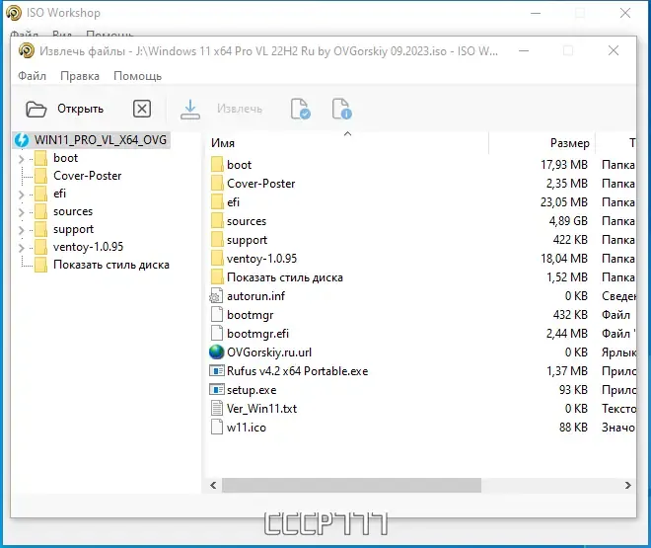Click the Извлечь button label
This screenshot has height=548, width=651.
tap(240, 109)
